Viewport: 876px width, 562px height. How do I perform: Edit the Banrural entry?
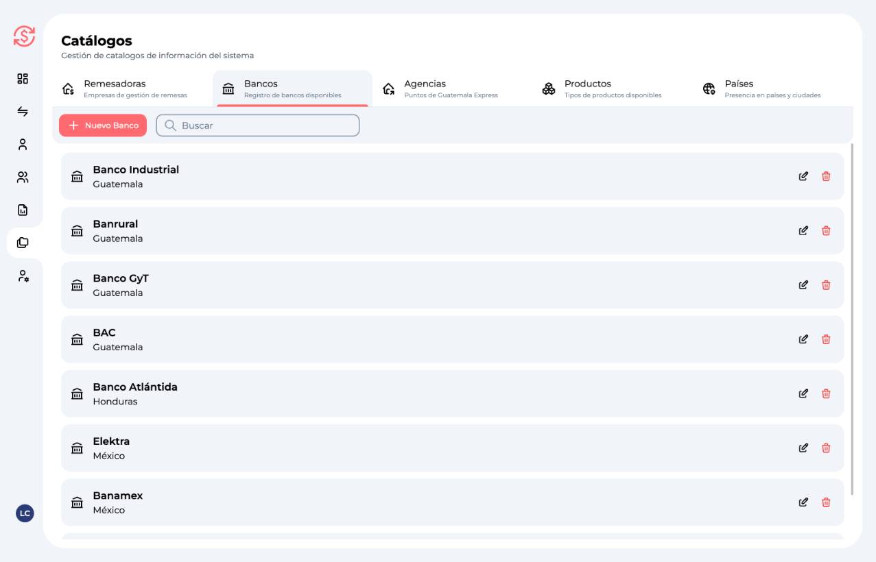tap(803, 230)
